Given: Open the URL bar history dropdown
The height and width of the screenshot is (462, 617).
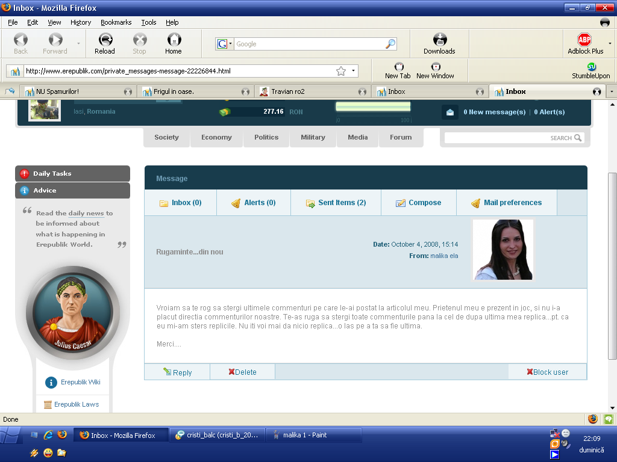Looking at the screenshot, I should pos(353,71).
